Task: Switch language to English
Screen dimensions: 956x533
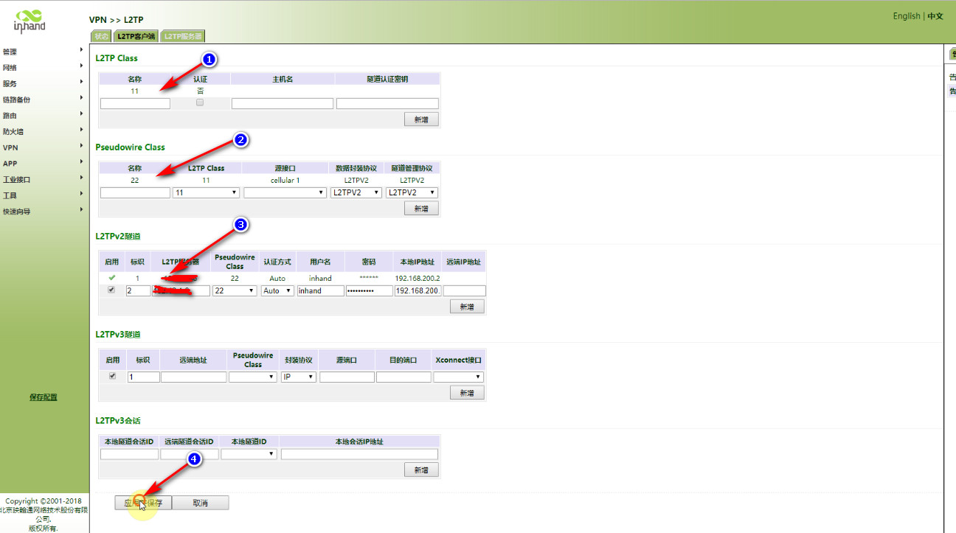Action: [906, 16]
